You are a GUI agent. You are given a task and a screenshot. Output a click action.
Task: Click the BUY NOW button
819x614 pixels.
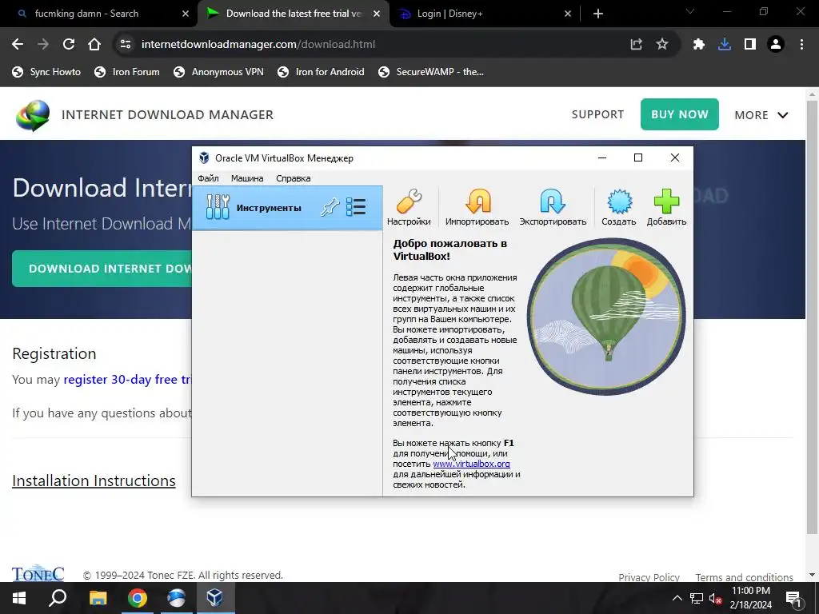[x=680, y=114]
